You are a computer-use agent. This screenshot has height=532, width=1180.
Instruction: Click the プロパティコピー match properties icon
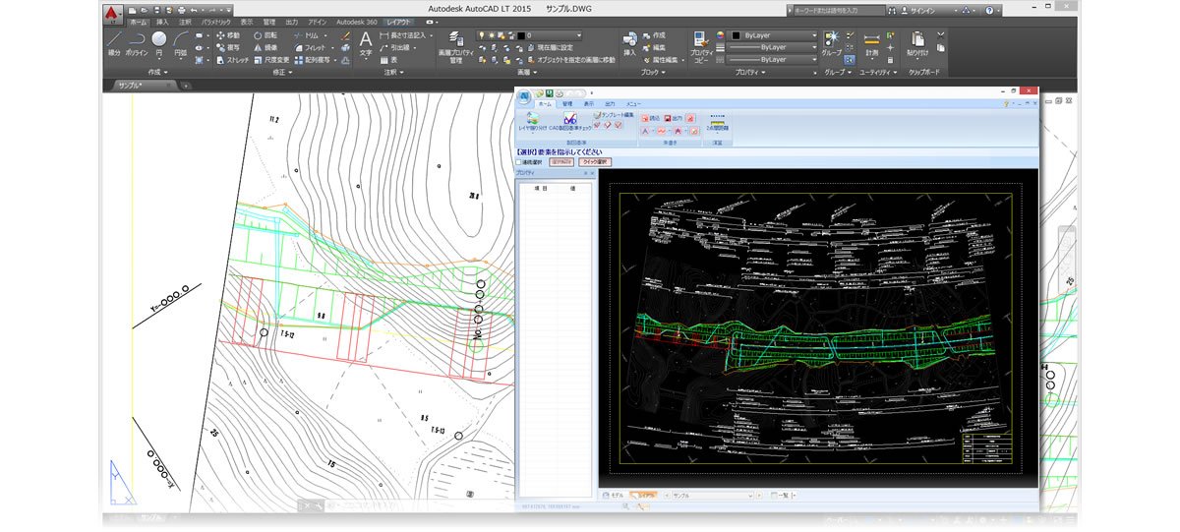pos(701,46)
